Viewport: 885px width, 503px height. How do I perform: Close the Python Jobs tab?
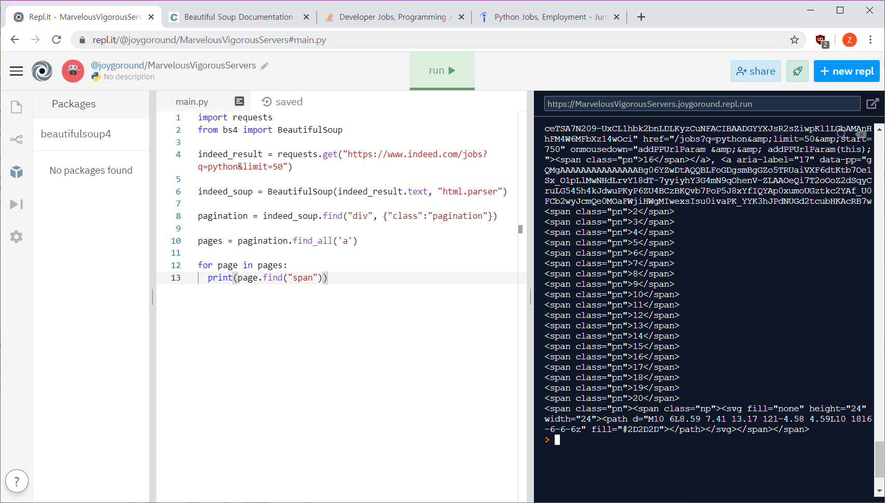[x=616, y=17]
